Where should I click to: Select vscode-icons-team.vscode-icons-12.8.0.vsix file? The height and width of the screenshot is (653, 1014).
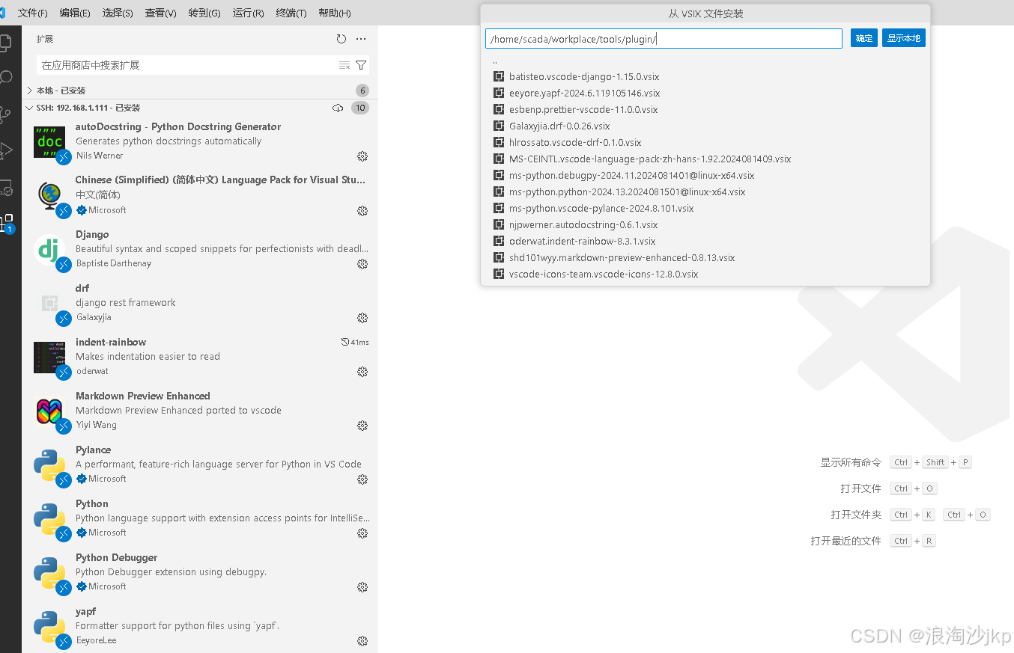(705, 275)
